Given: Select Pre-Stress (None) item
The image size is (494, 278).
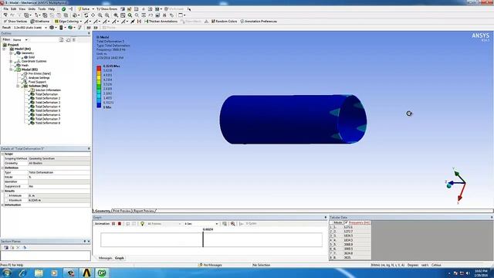Looking at the screenshot, I should (x=39, y=74).
